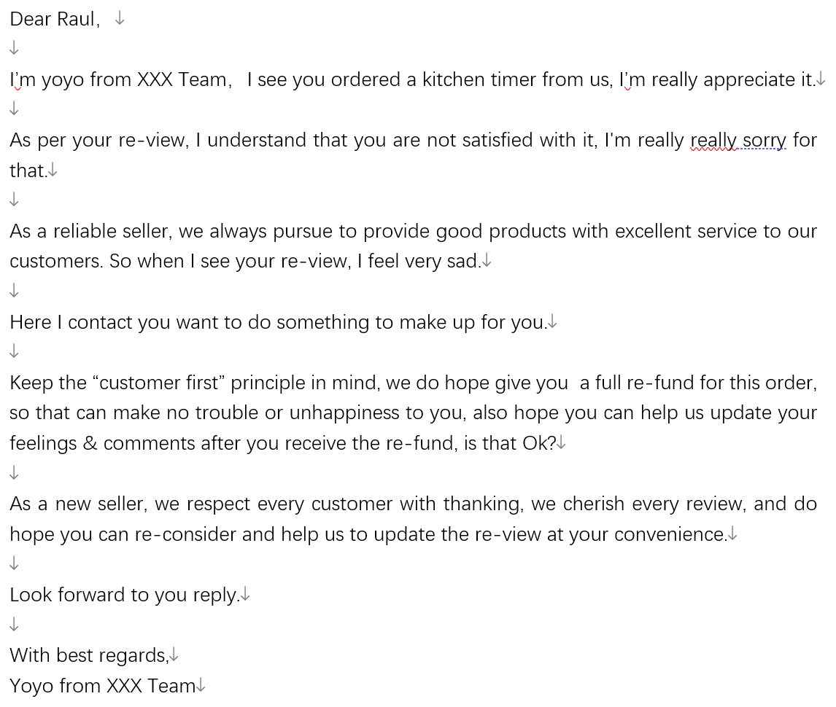This screenshot has height=707, width=836.
Task: Click the line "Look forward to you reply."
Action: coord(125,595)
